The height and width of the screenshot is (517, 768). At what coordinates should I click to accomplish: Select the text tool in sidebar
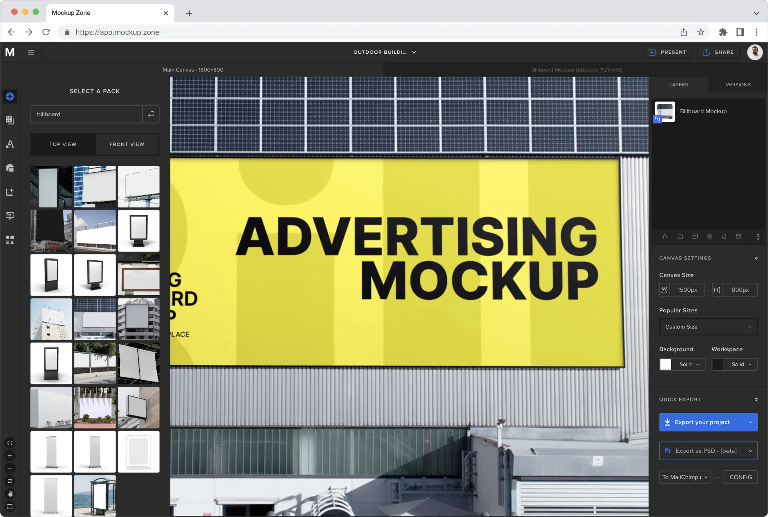pyautogui.click(x=10, y=144)
